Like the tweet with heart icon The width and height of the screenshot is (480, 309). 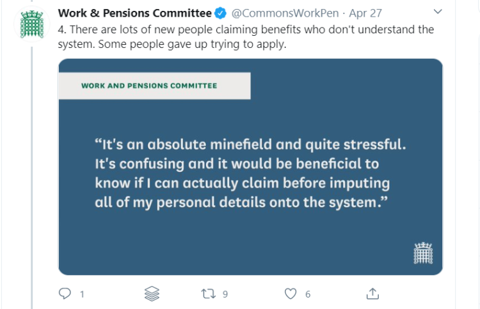click(x=291, y=294)
